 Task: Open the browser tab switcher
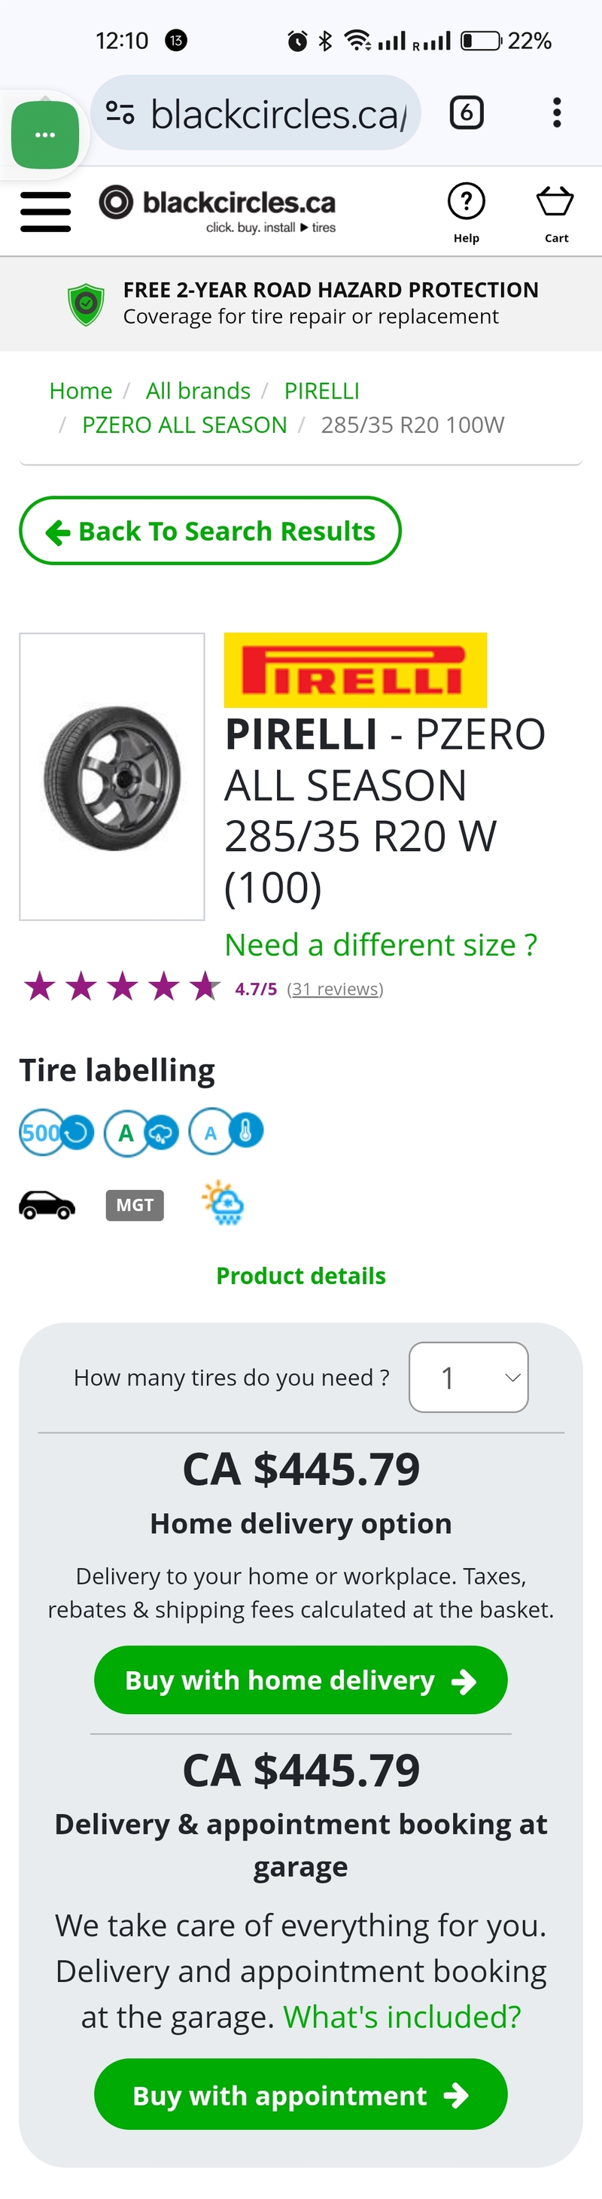tap(467, 113)
